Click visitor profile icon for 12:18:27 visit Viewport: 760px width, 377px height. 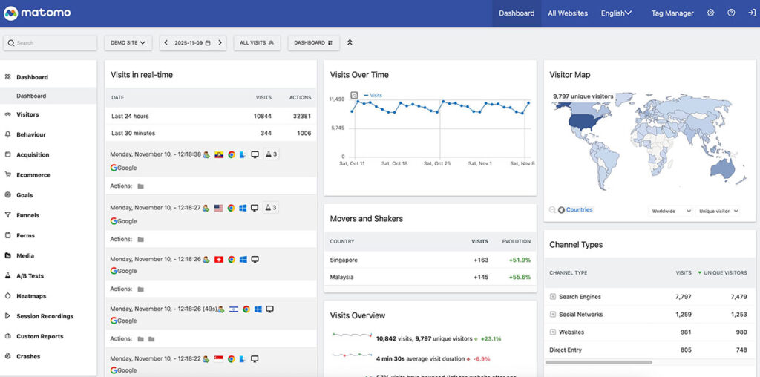coord(206,208)
